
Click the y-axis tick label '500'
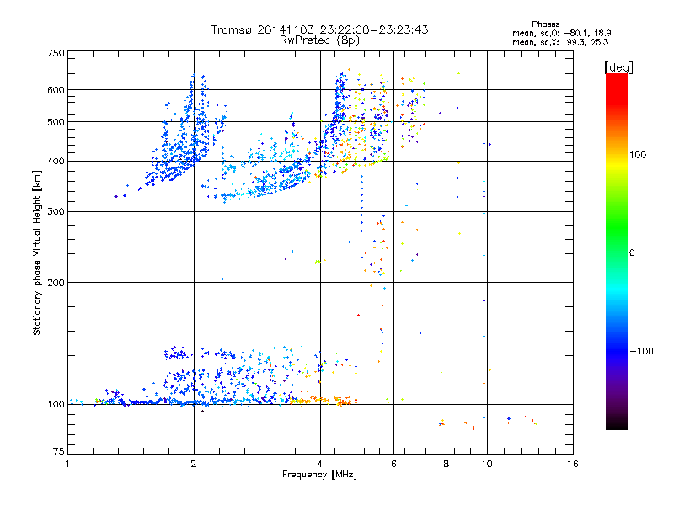pyautogui.click(x=56, y=122)
